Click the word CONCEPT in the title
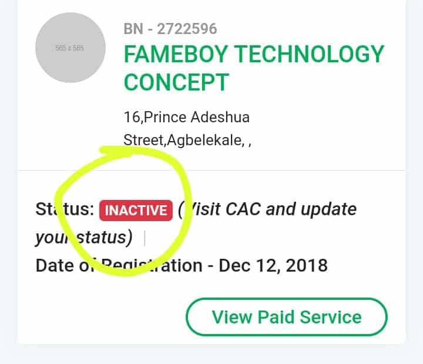The image size is (423, 364). [176, 82]
